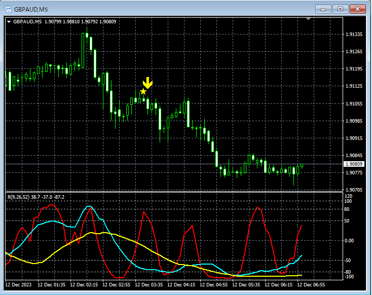
Task: Click the 12 Dec 06:15 time label
Action: click(x=279, y=284)
